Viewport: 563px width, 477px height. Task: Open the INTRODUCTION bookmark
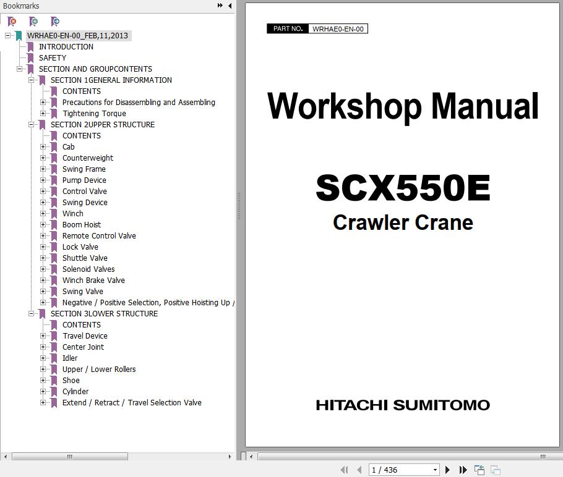coord(66,46)
